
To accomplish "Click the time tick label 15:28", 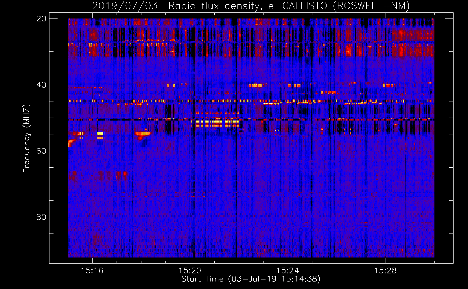I will coord(386,271).
